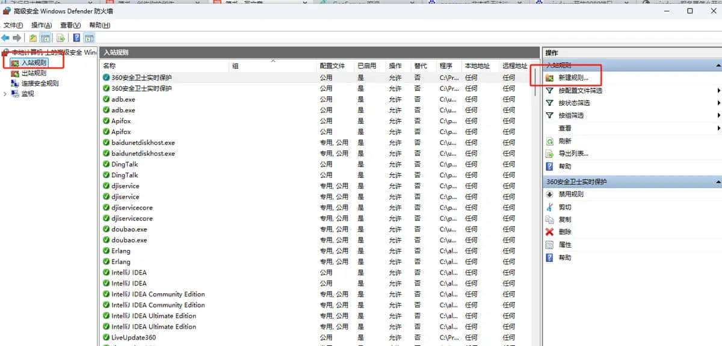
Task: Open the 按配置文件筛选 submenu arrow
Action: click(x=719, y=91)
